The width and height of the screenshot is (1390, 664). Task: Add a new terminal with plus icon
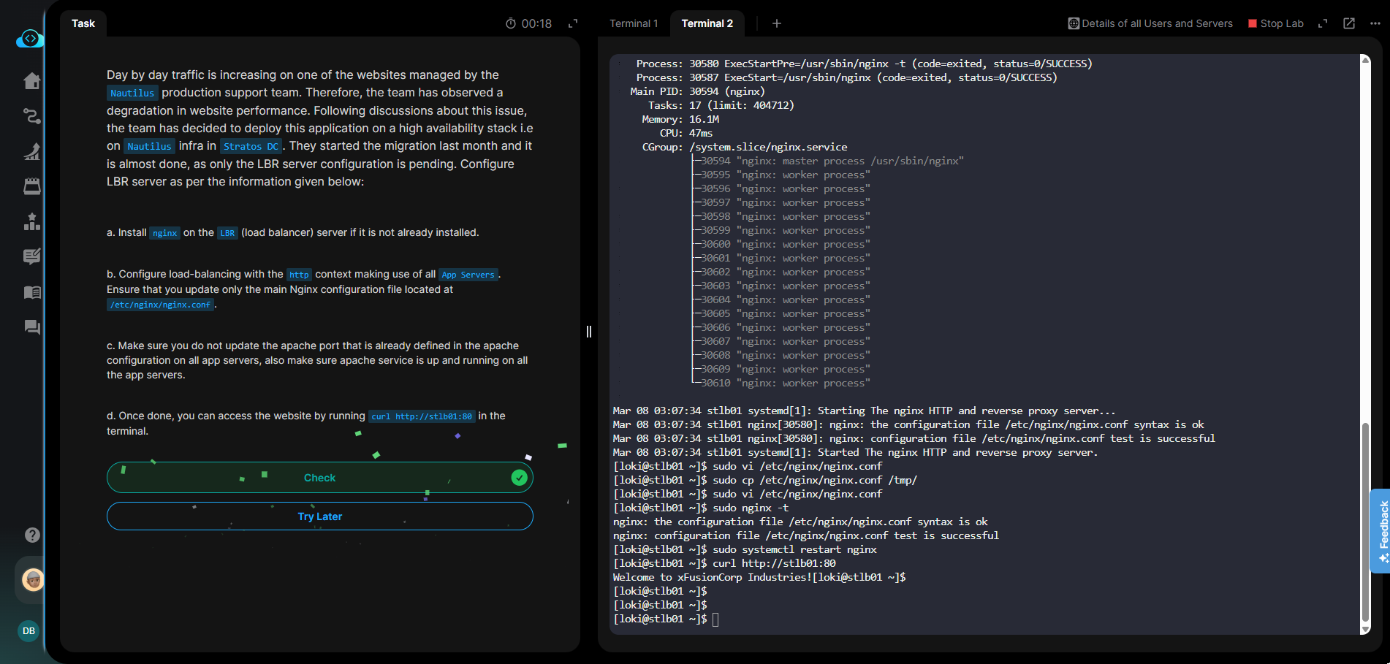[776, 23]
